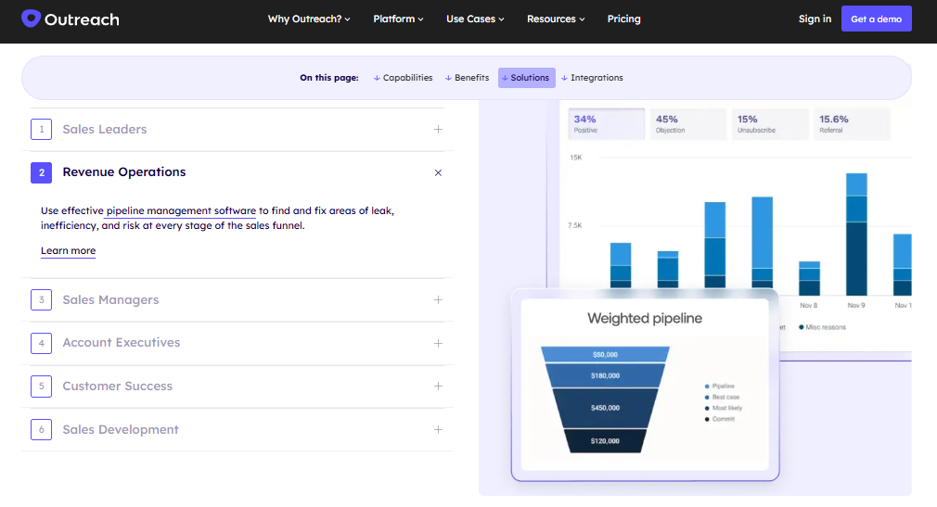Viewport: 937px width, 507px height.
Task: Select the 45% Objection stat card
Action: [x=687, y=124]
